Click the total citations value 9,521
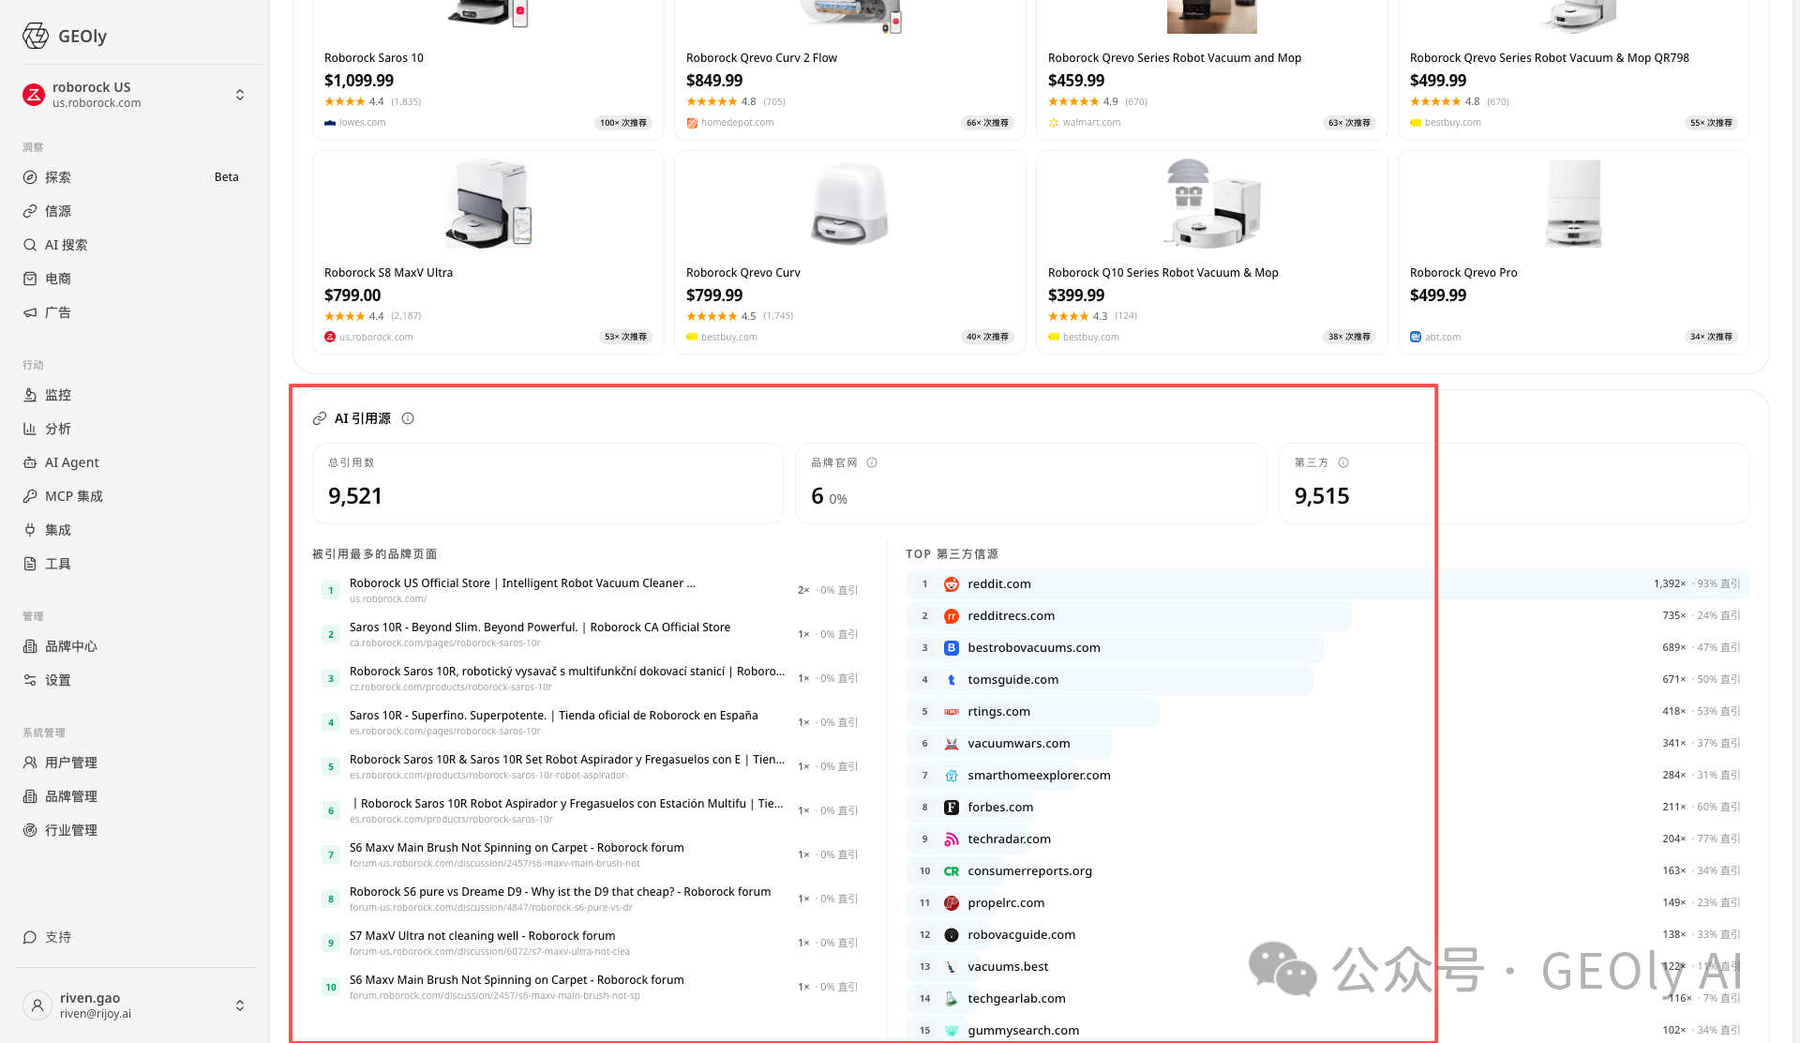This screenshot has height=1043, width=1800. 355,496
